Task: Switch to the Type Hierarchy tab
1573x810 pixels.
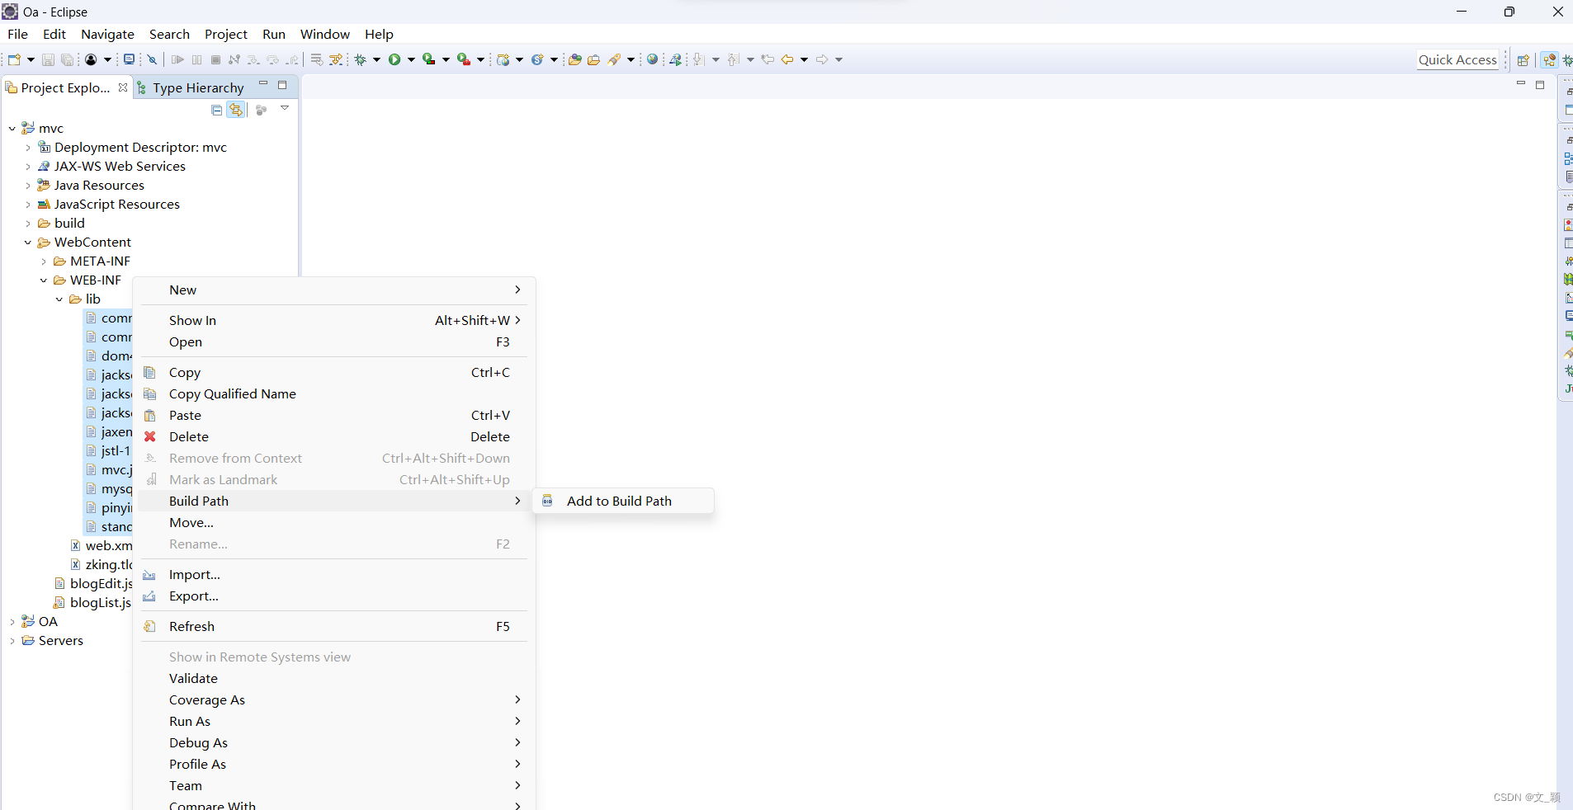Action: point(197,87)
